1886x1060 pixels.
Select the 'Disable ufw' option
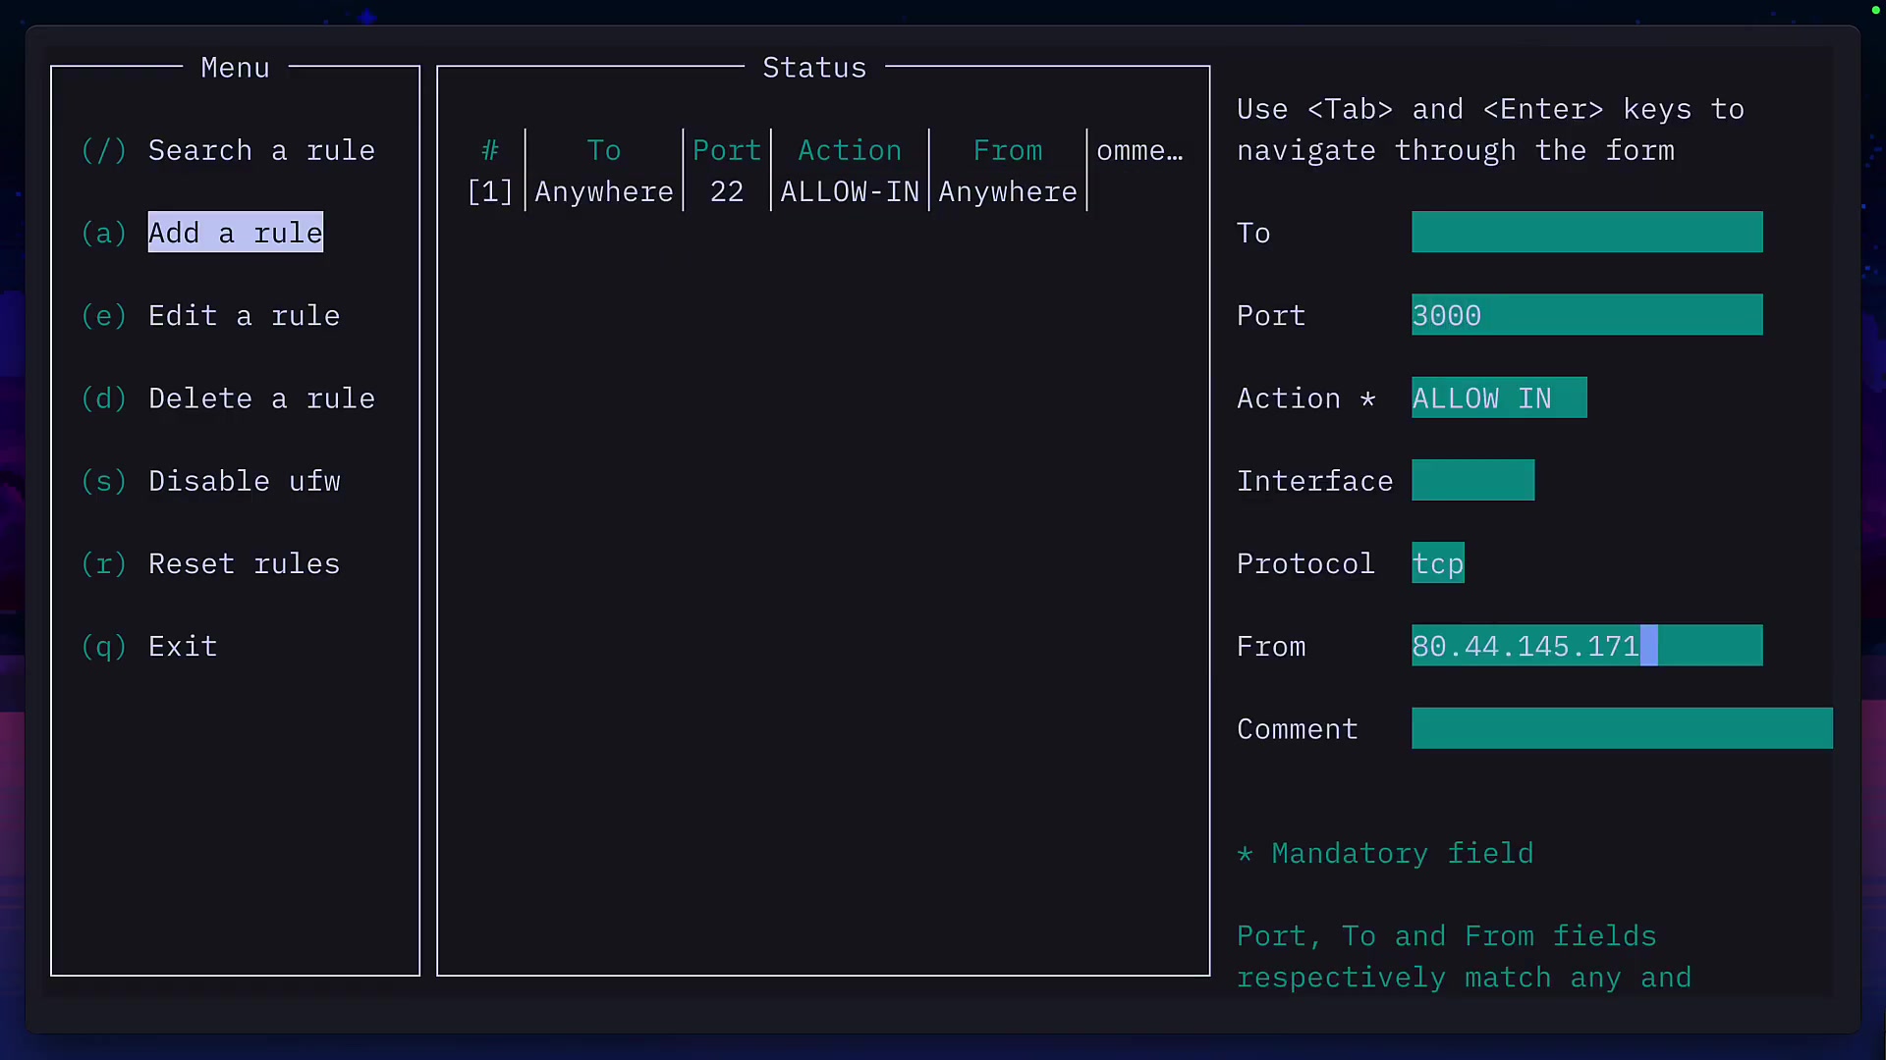(x=244, y=481)
